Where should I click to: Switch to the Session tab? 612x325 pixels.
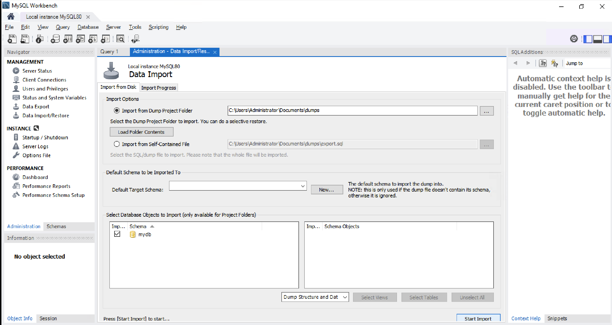coord(48,319)
